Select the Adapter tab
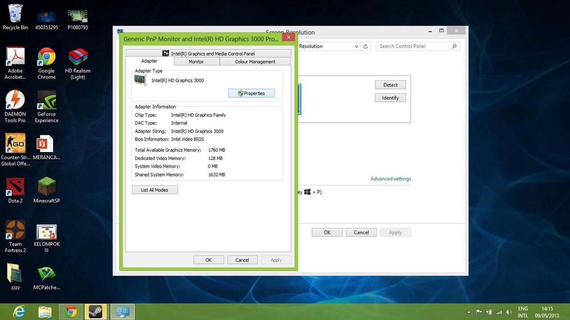Image resolution: width=570 pixels, height=320 pixels. pos(149,61)
